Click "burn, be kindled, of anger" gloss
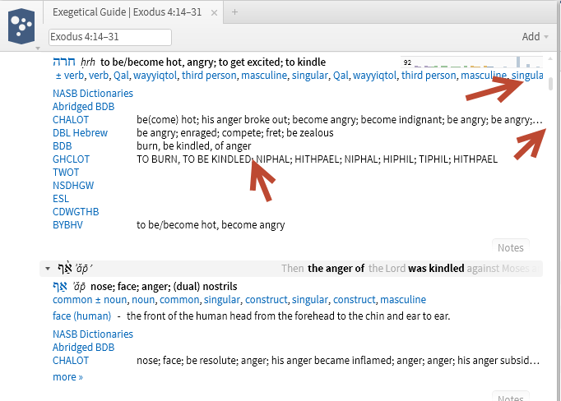561x401 pixels. pos(194,146)
